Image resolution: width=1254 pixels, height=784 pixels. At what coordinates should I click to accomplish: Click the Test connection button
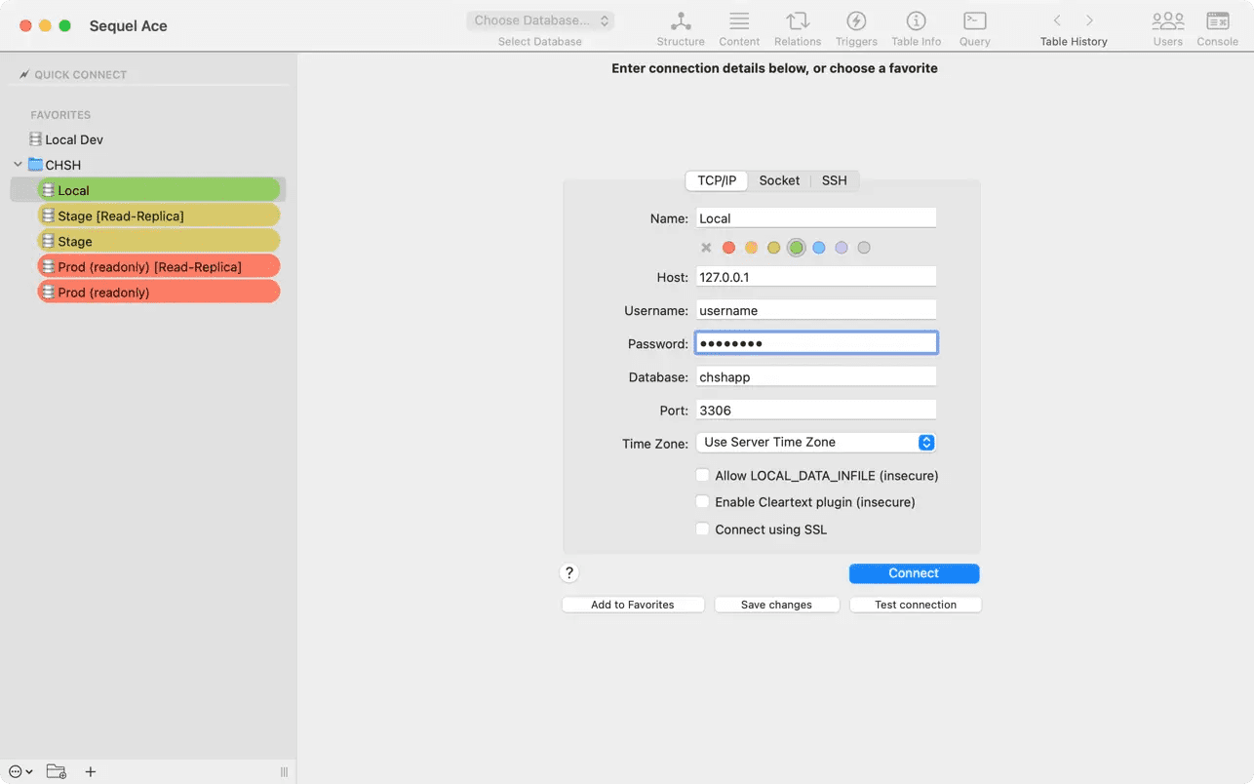(x=915, y=605)
